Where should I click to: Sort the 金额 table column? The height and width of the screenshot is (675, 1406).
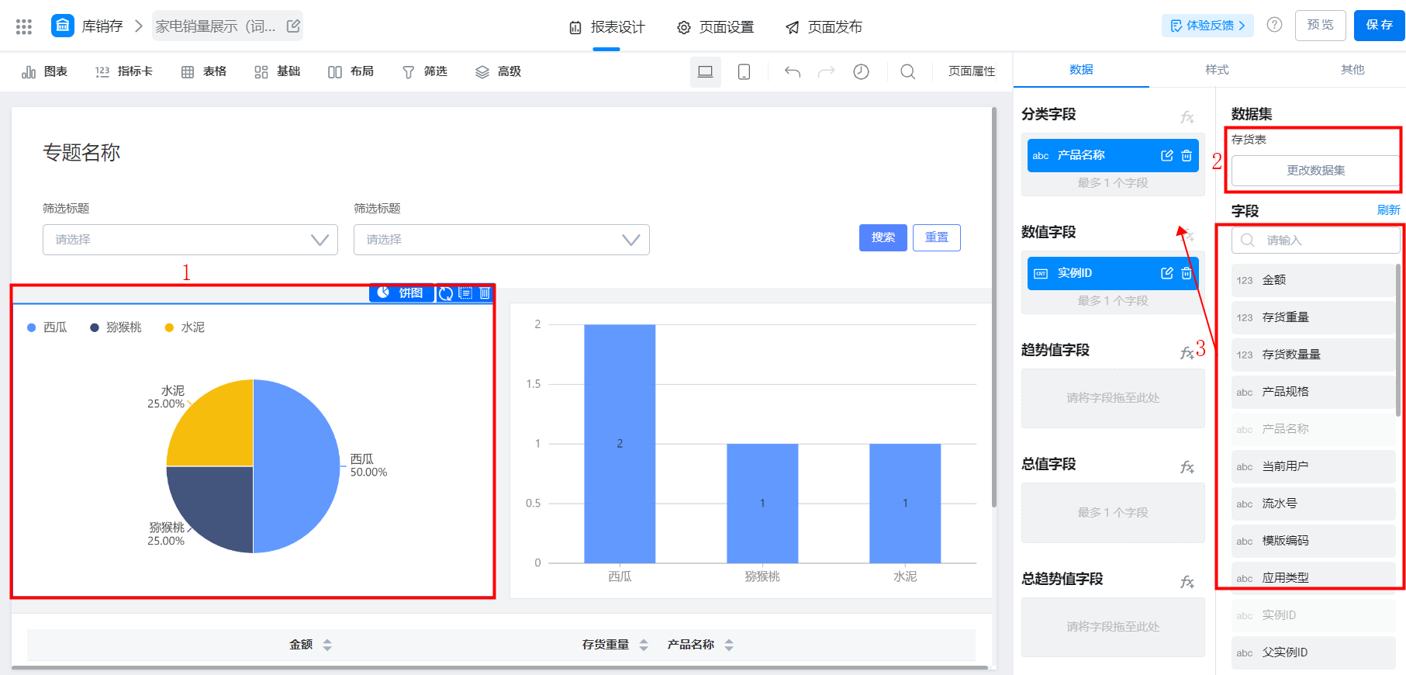327,645
